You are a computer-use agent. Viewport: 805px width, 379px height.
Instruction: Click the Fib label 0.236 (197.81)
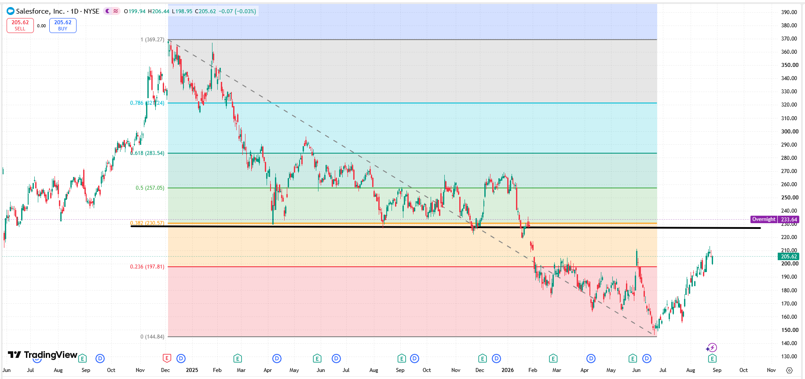coord(147,267)
